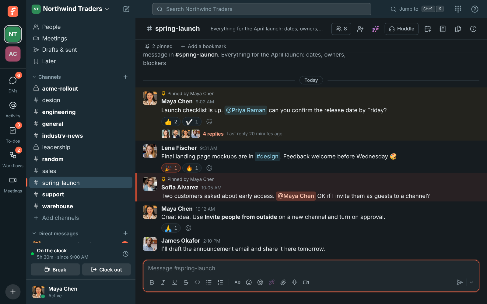
Task: Toggle strikethrough formatting in composer
Action: 186,282
